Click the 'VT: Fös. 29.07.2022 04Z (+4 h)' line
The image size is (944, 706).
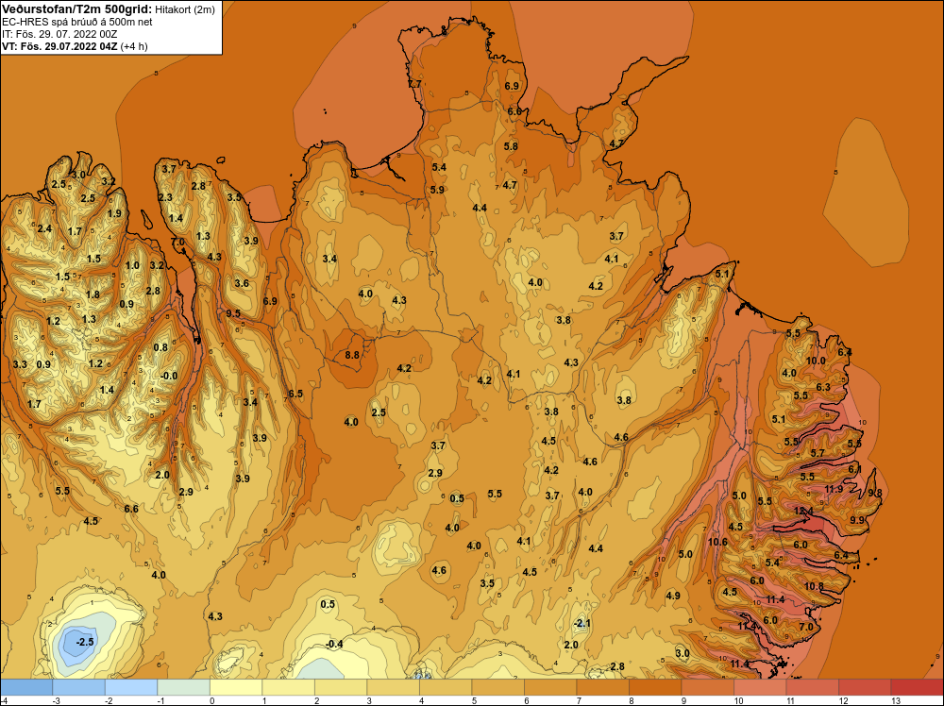75,46
